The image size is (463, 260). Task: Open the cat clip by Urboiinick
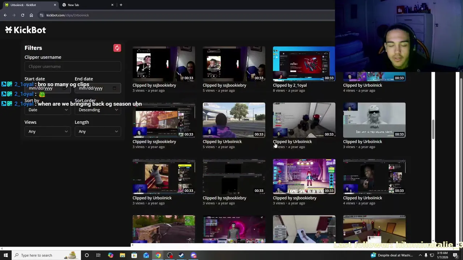163,176
